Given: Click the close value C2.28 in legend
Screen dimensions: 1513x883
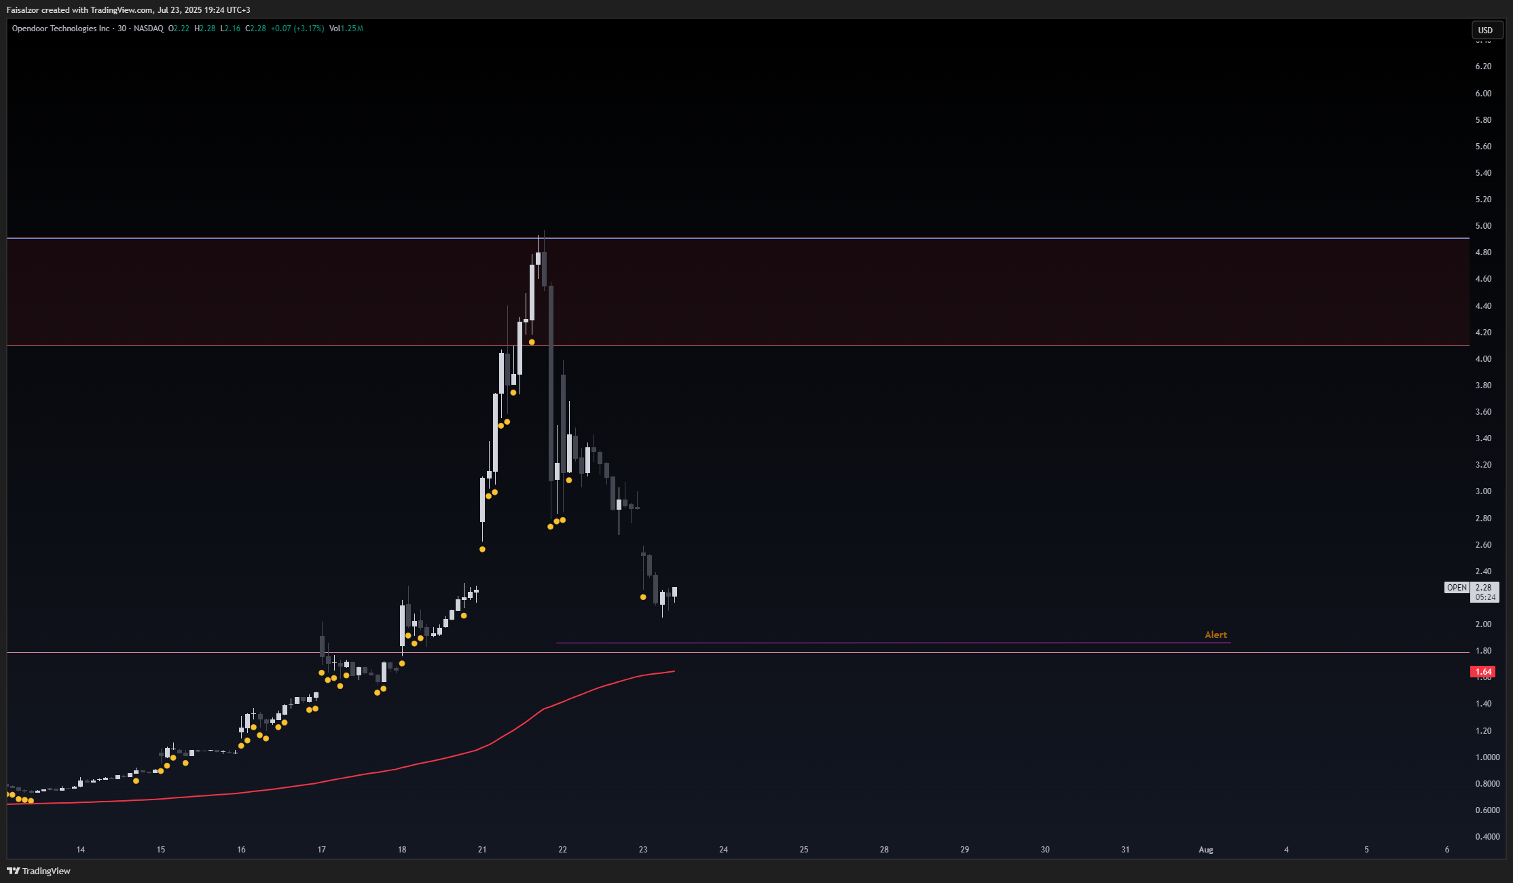Looking at the screenshot, I should click(255, 29).
